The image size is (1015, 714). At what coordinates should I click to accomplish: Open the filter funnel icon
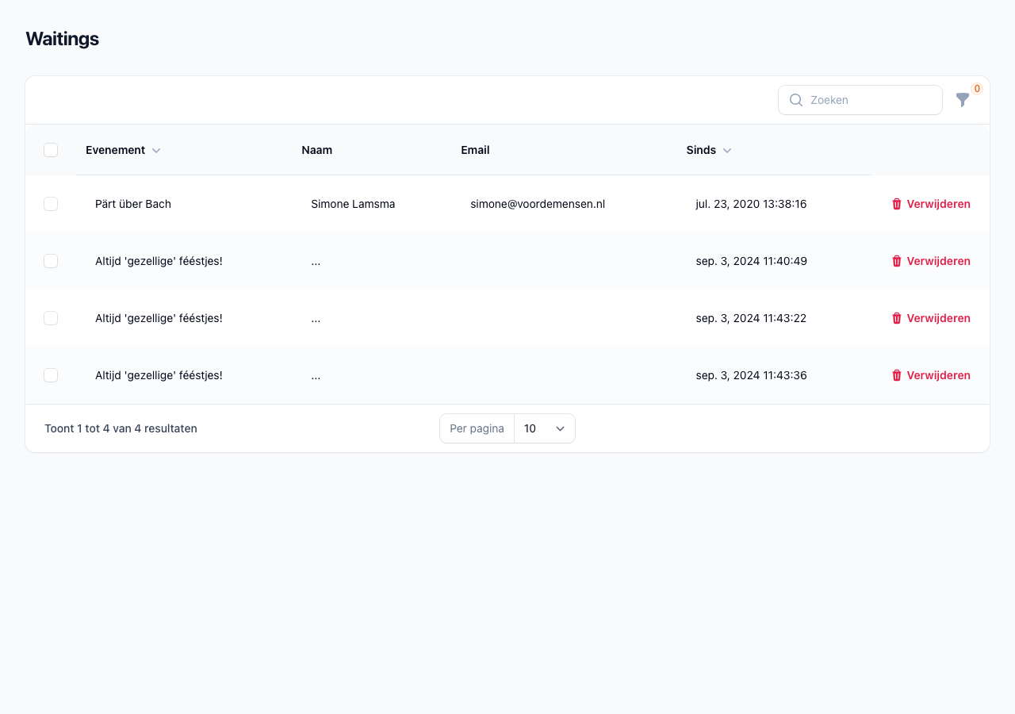click(962, 100)
